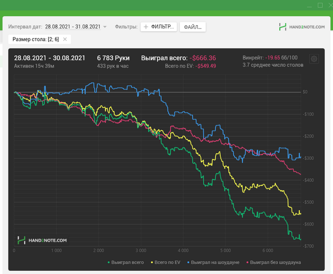Add a new filter with ФИЛЬТР button
Viewport: 333px width, 274px height.
(158, 27)
